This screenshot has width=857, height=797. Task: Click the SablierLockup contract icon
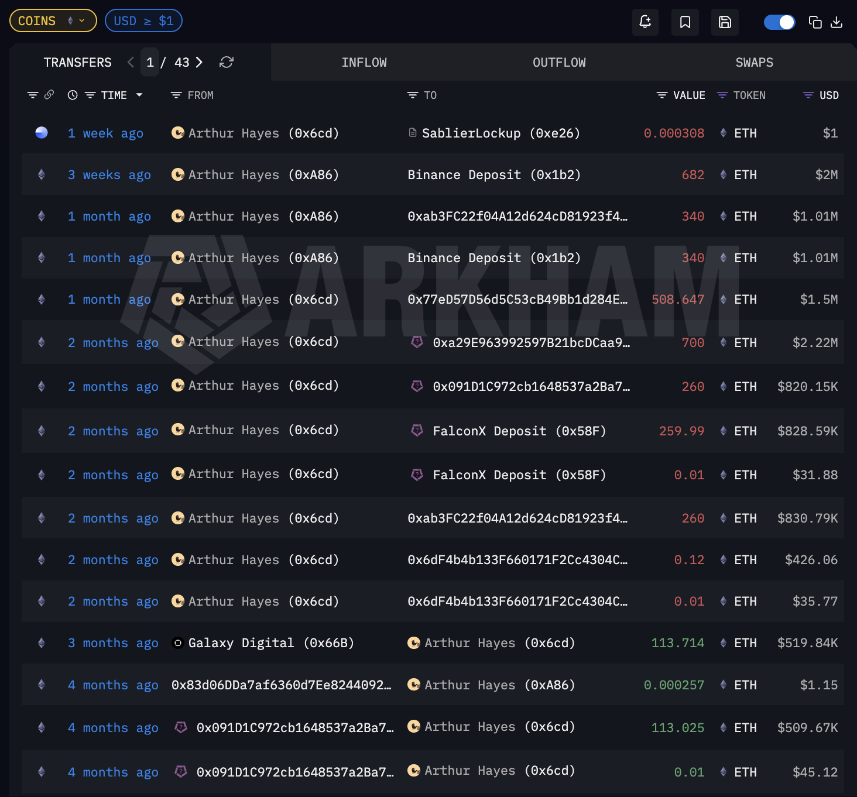(x=413, y=133)
